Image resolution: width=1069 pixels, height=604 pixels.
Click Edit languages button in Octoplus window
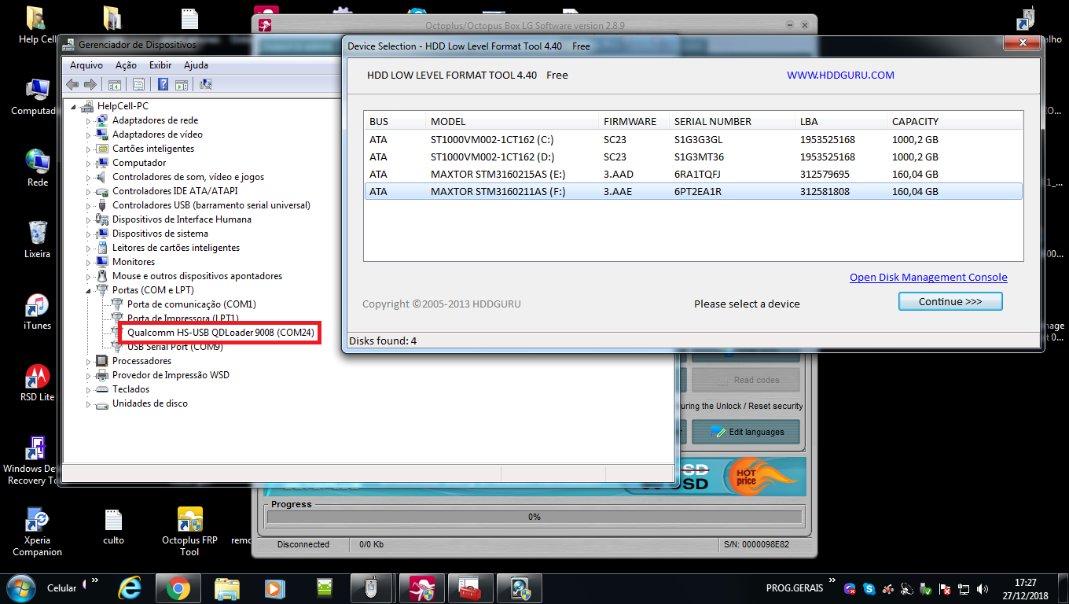pos(746,432)
